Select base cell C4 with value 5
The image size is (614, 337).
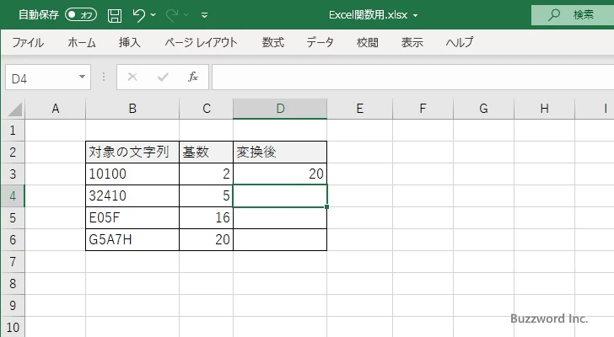click(207, 195)
